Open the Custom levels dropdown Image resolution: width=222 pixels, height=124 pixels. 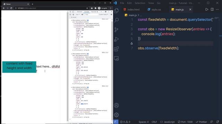tap(103, 14)
